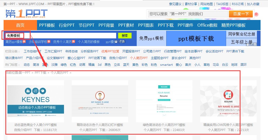The height and width of the screenshot is (140, 268).
Task: Open the PPT图表 navigation tab
Action: [x=146, y=25]
